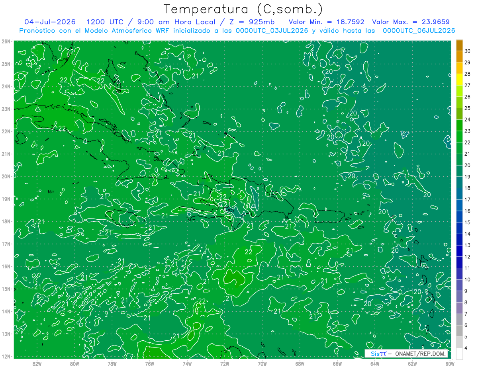Screen dimensions: 478x369
Task: Click the legend scale value 12
Action: 467,256
